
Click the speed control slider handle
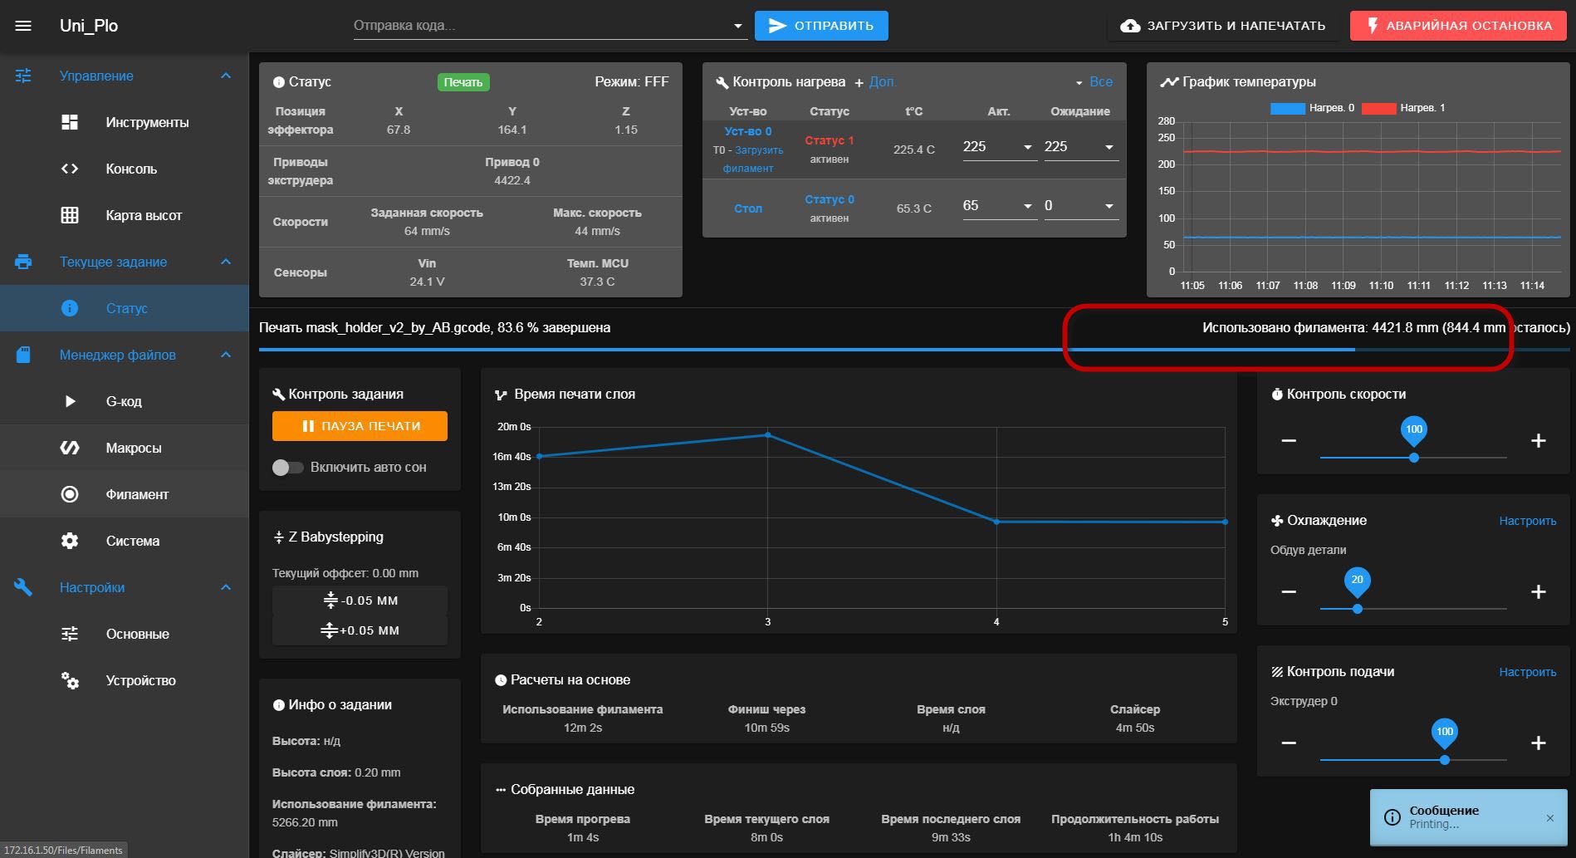1413,458
